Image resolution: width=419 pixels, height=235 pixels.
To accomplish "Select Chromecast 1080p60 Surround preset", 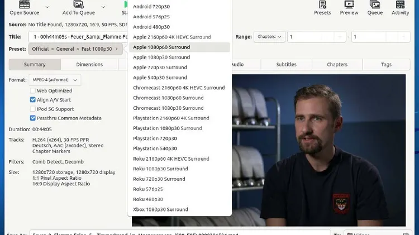I will 179,98.
